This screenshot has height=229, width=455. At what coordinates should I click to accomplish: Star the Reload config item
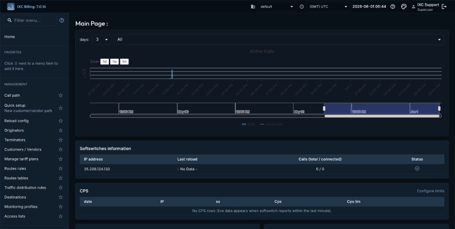[x=60, y=121]
